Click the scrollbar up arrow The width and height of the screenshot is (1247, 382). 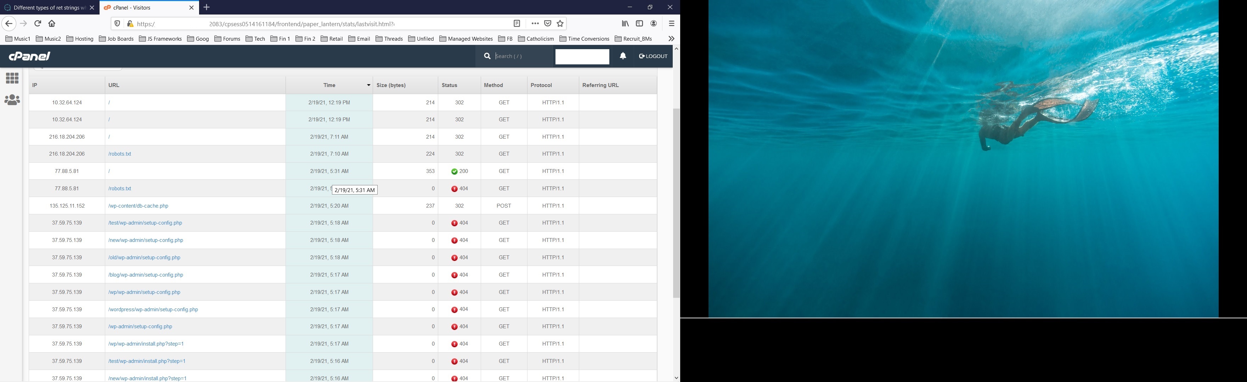tap(676, 49)
